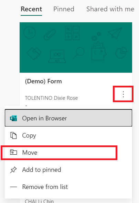Select Copy from the context menu

point(68,135)
